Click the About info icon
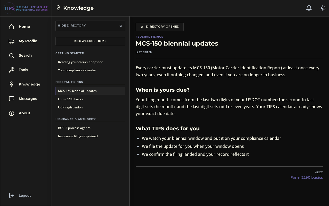Screen dimensions: 329x206 tap(12, 113)
